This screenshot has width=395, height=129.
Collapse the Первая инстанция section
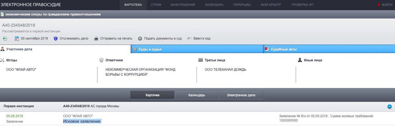(389, 106)
